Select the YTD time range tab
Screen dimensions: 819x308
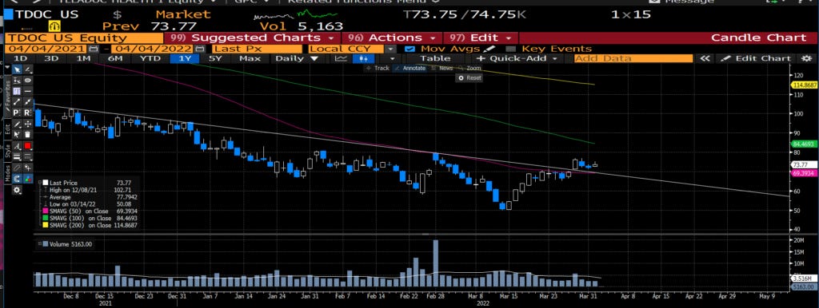click(150, 58)
